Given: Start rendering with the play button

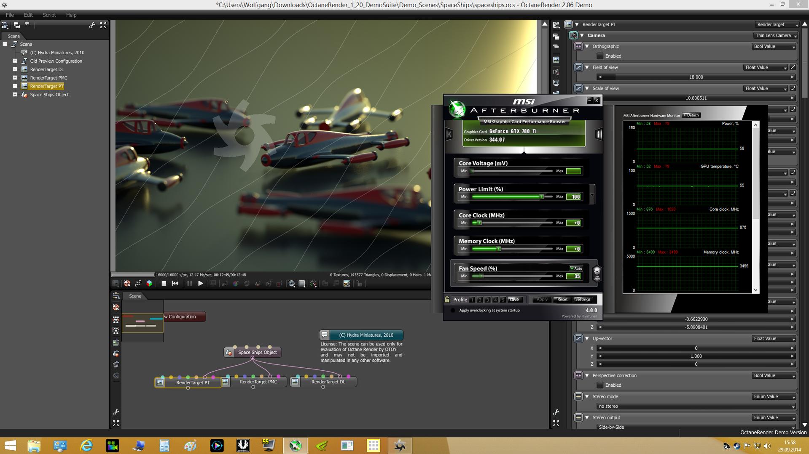Looking at the screenshot, I should coord(201,284).
